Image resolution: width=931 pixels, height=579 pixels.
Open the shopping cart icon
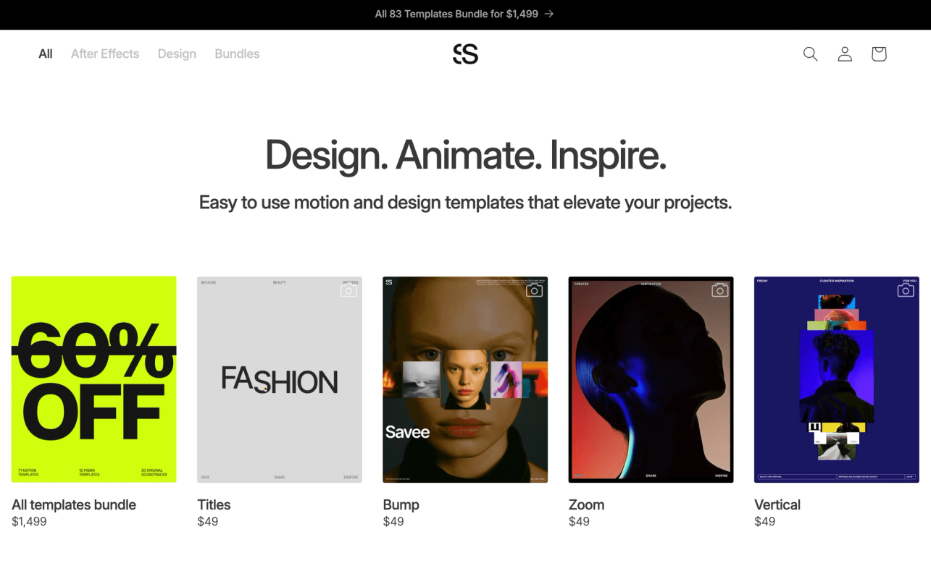pos(879,54)
